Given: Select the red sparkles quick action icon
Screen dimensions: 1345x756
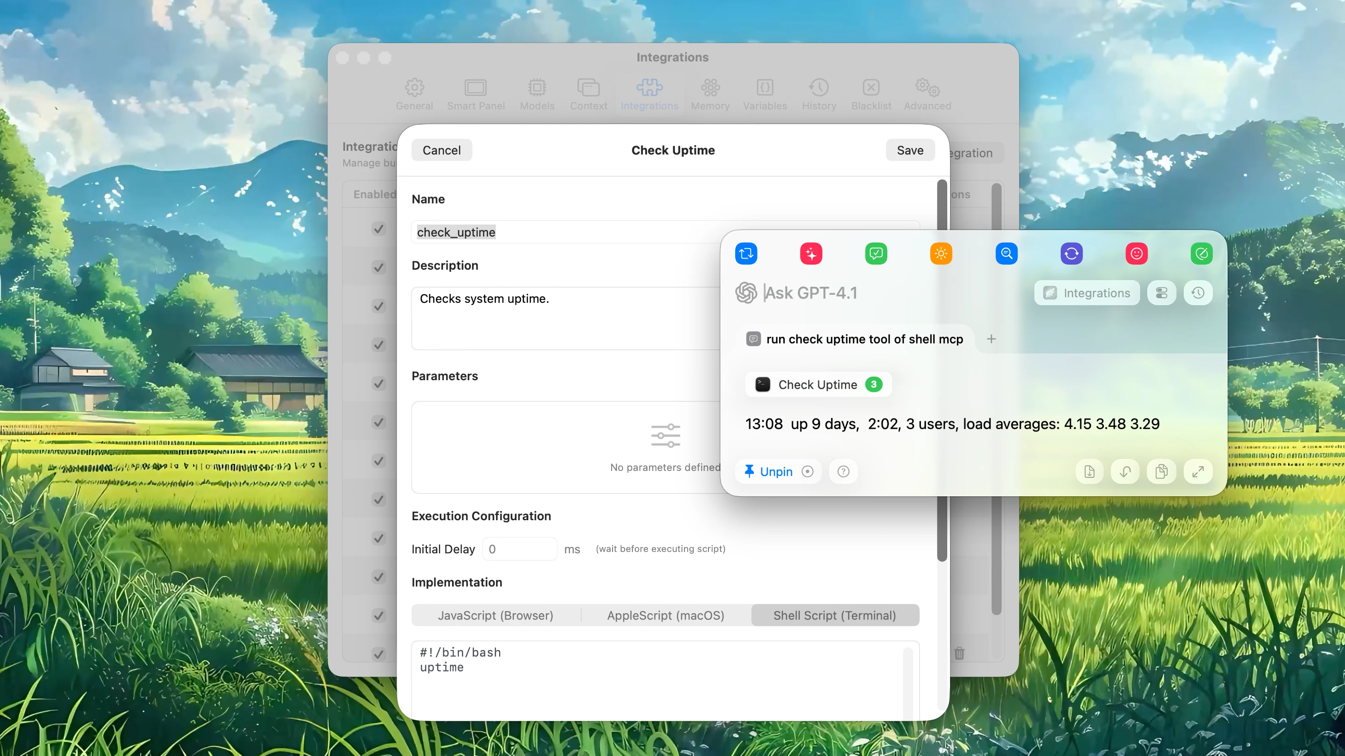Looking at the screenshot, I should 811,254.
